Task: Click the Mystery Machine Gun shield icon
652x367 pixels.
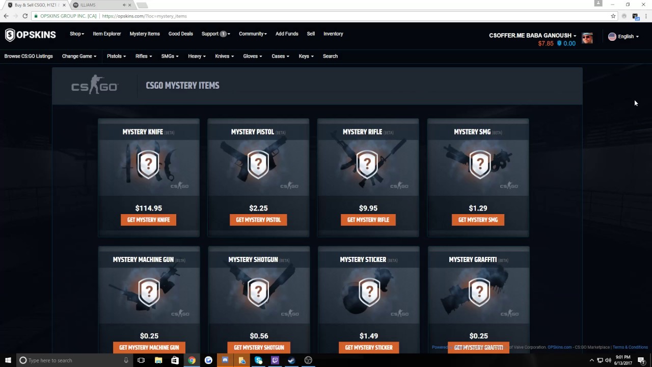Action: (149, 292)
